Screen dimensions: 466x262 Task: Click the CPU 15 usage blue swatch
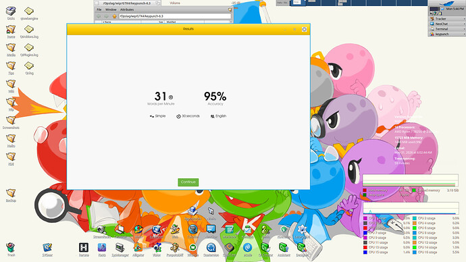365,252
